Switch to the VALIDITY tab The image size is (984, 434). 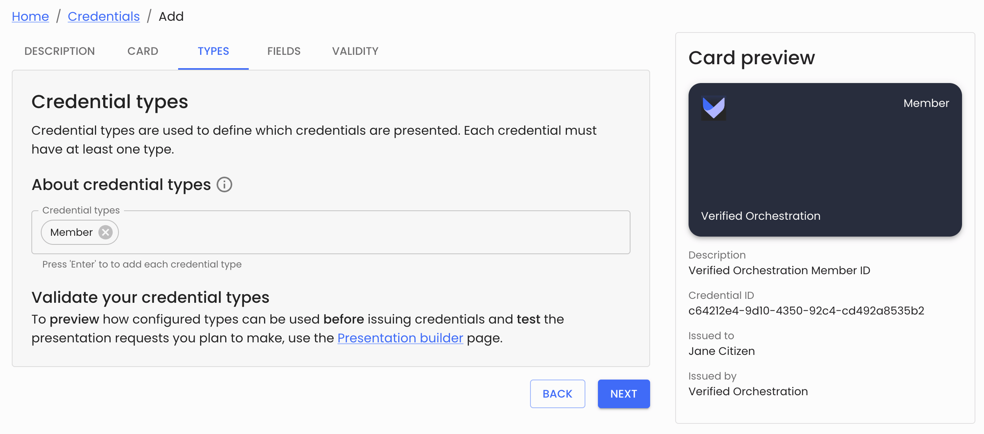[355, 51]
